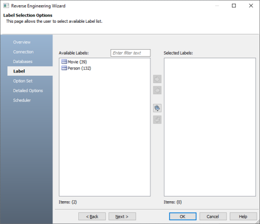Image resolution: width=260 pixels, height=224 pixels.
Task: Focus the Enter filter text field
Action: coord(130,53)
